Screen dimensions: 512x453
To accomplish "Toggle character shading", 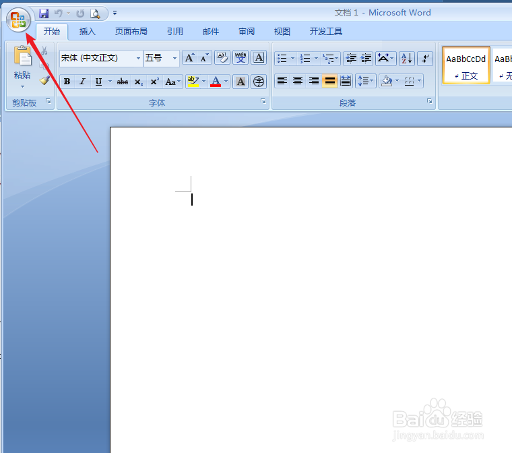I will click(x=241, y=82).
